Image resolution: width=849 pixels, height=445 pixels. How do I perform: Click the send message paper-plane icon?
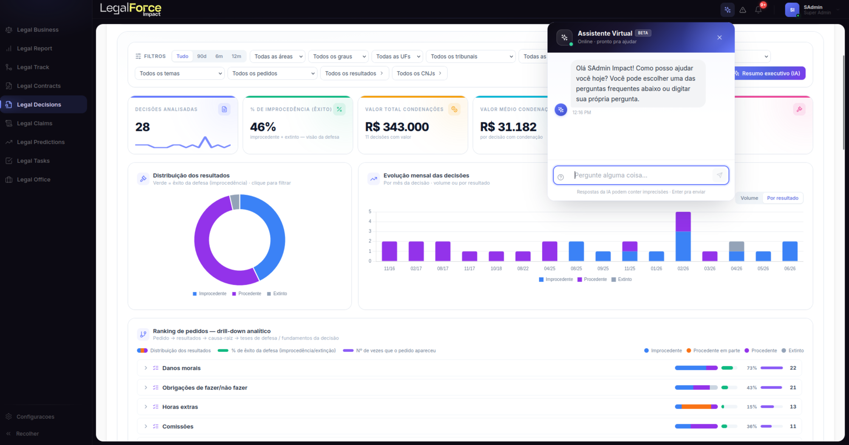click(x=719, y=175)
